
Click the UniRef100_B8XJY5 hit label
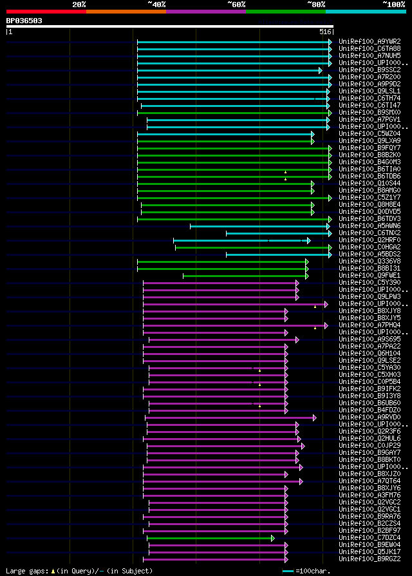tap(370, 318)
